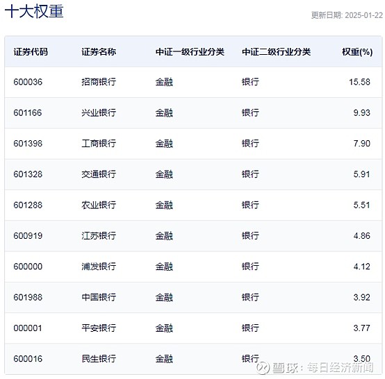Click 银行 in the 工商银行 row

click(250, 144)
